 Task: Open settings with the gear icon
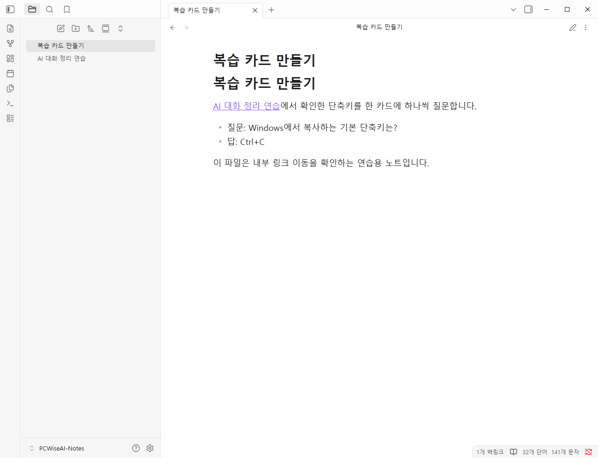click(x=150, y=448)
